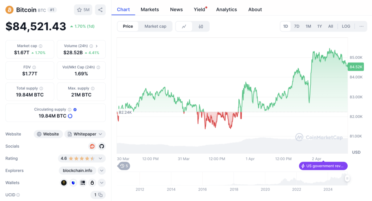Image resolution: width=372 pixels, height=201 pixels.
Task: Click the $28.52B volume value
Action: [x=73, y=53]
